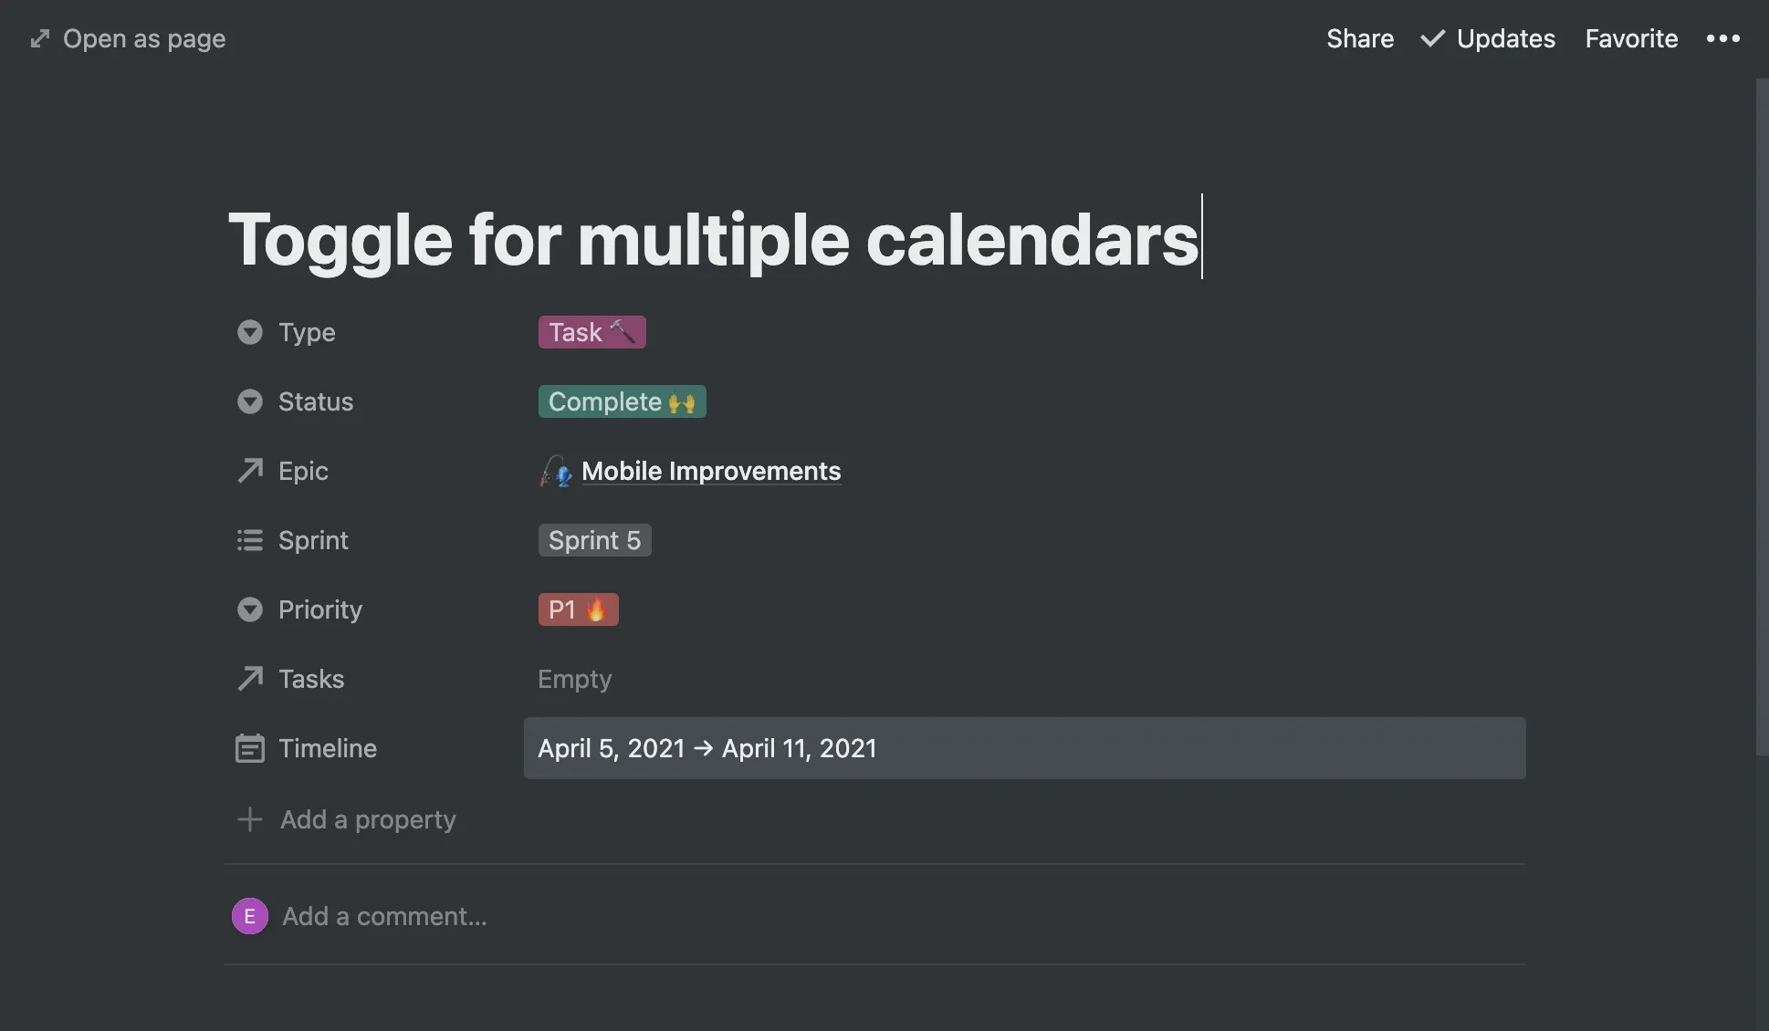The width and height of the screenshot is (1769, 1031).
Task: Click the Timeline calendar icon
Action: pyautogui.click(x=249, y=748)
